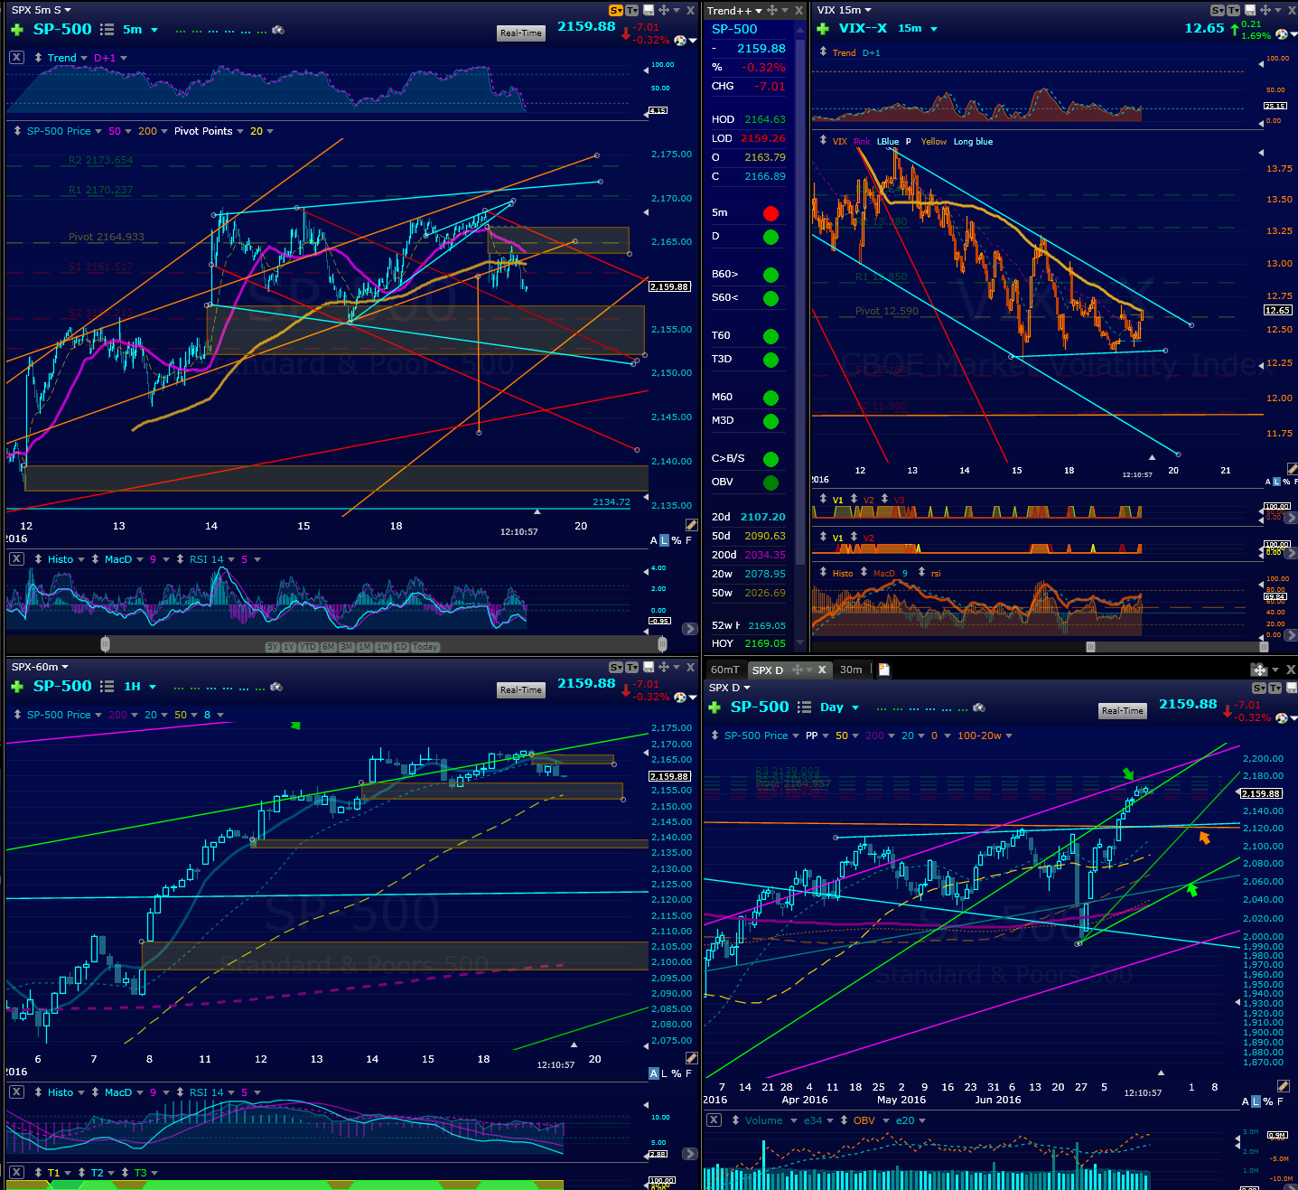Image resolution: width=1298 pixels, height=1190 pixels.
Task: Select the YTD range button in SPX 5m chart
Action: (308, 647)
